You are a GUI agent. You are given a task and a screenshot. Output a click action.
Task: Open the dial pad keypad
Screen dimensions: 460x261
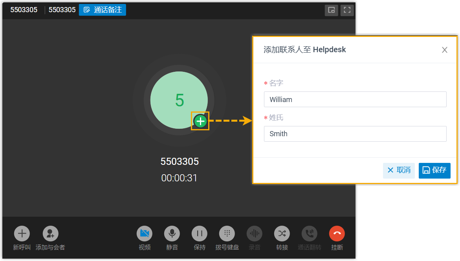227,234
